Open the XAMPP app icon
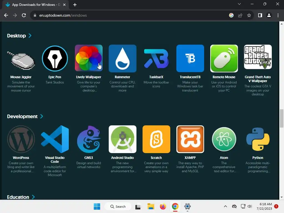Image resolution: width=284 pixels, height=213 pixels. coord(190,139)
